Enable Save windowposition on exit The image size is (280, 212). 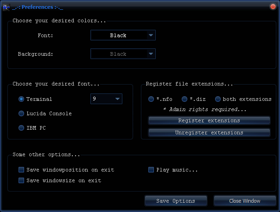click(x=21, y=170)
